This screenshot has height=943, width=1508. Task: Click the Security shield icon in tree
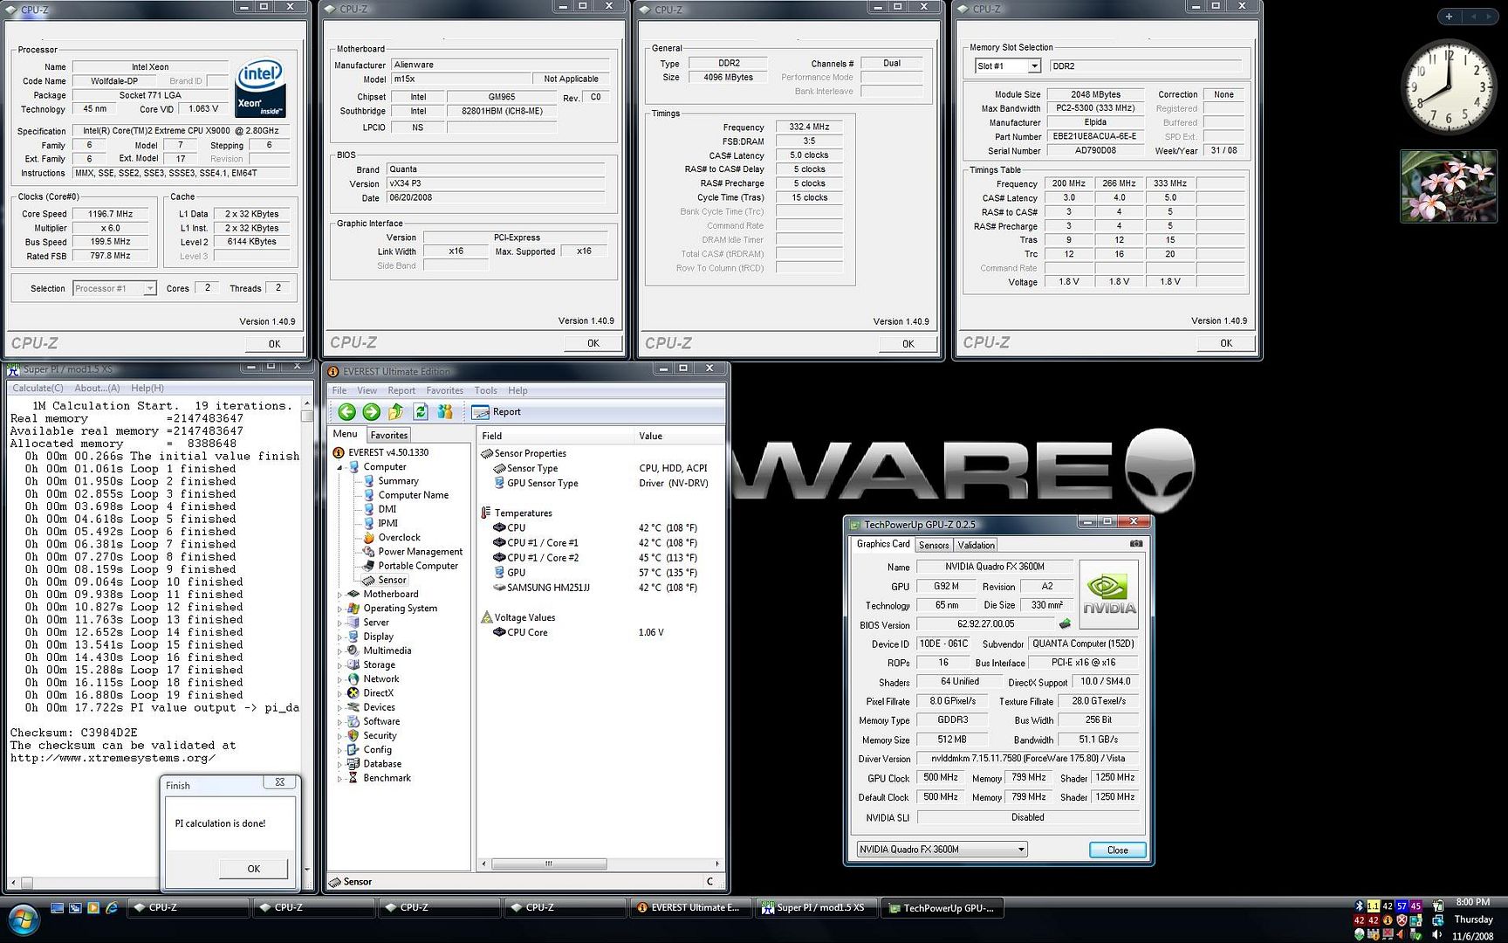point(353,736)
